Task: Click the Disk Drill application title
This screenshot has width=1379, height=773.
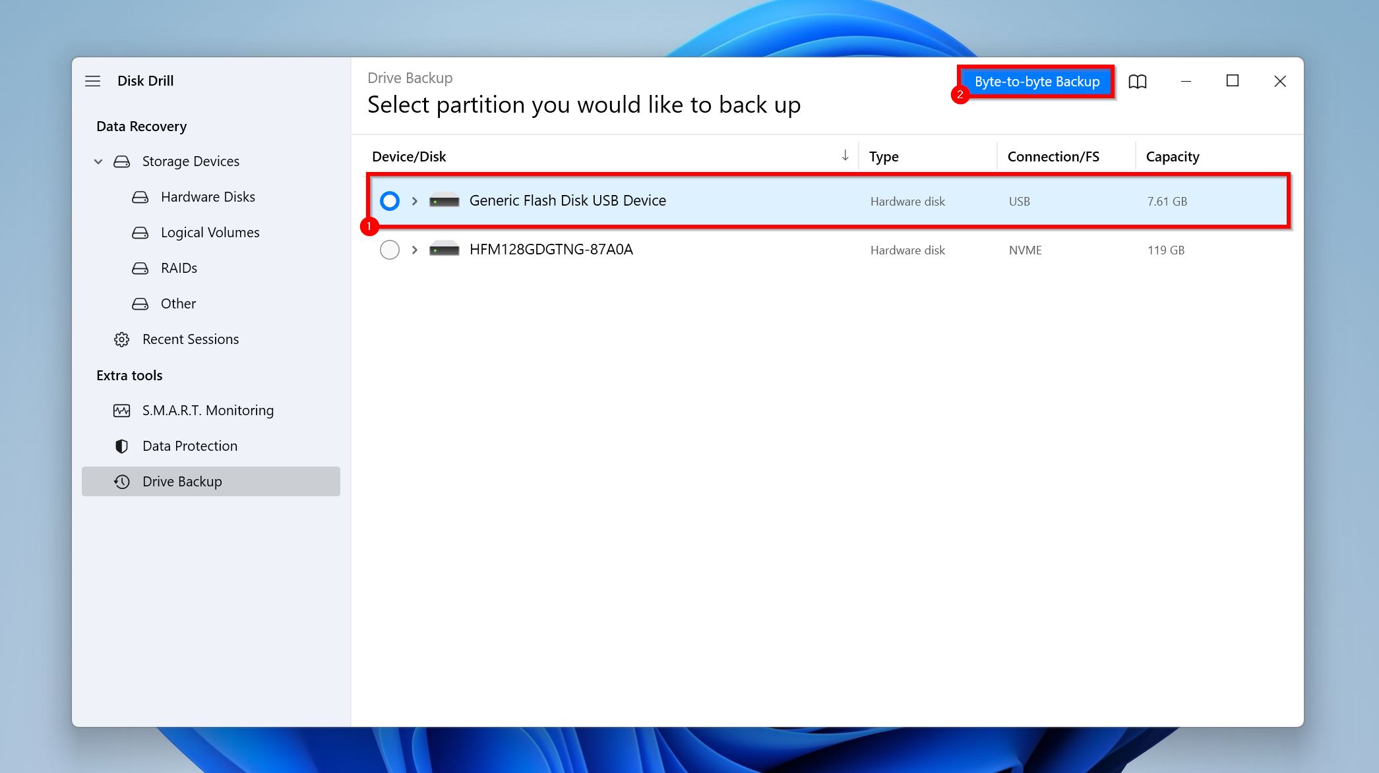Action: coord(146,80)
